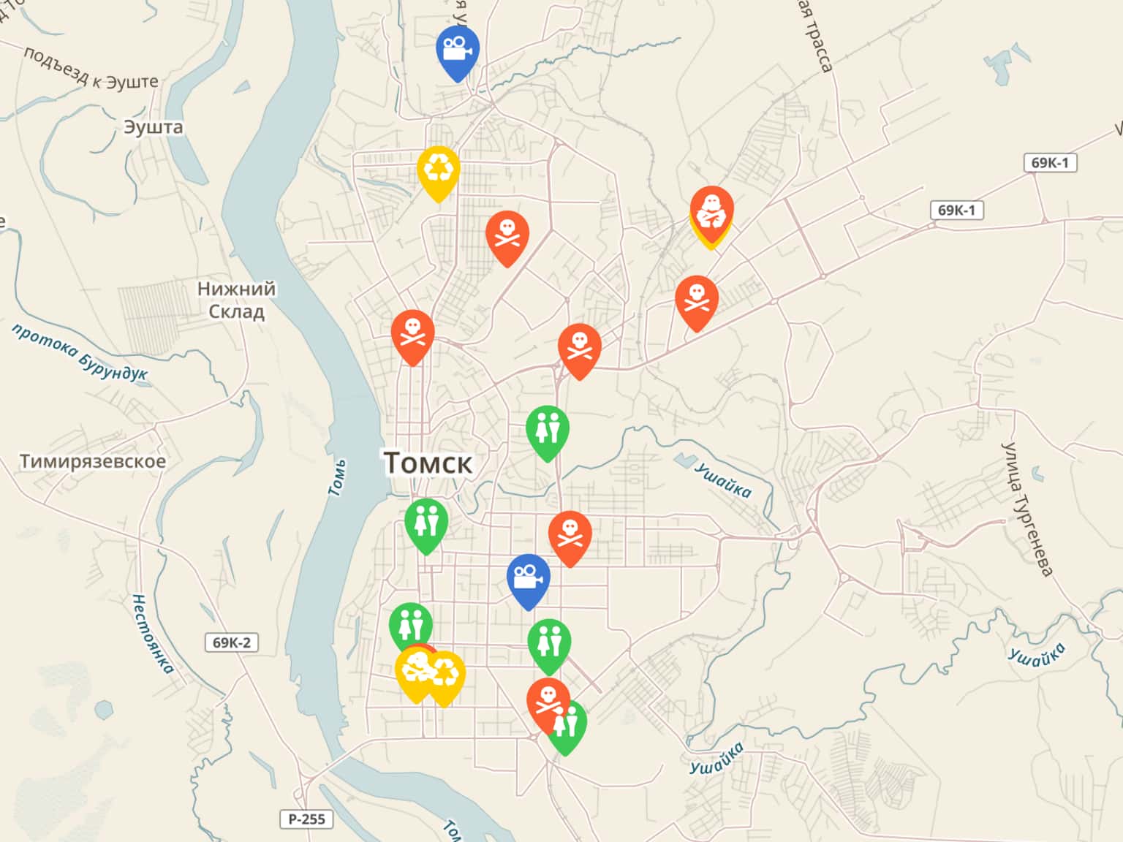The width and height of the screenshot is (1123, 842).
Task: Click the 69K-2 road shield
Action: point(231,642)
